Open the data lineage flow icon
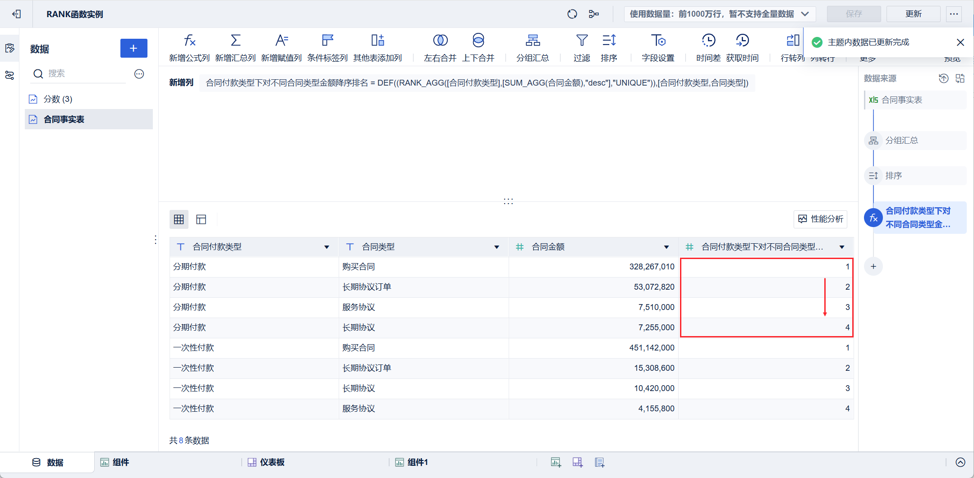The image size is (974, 478). (x=594, y=14)
